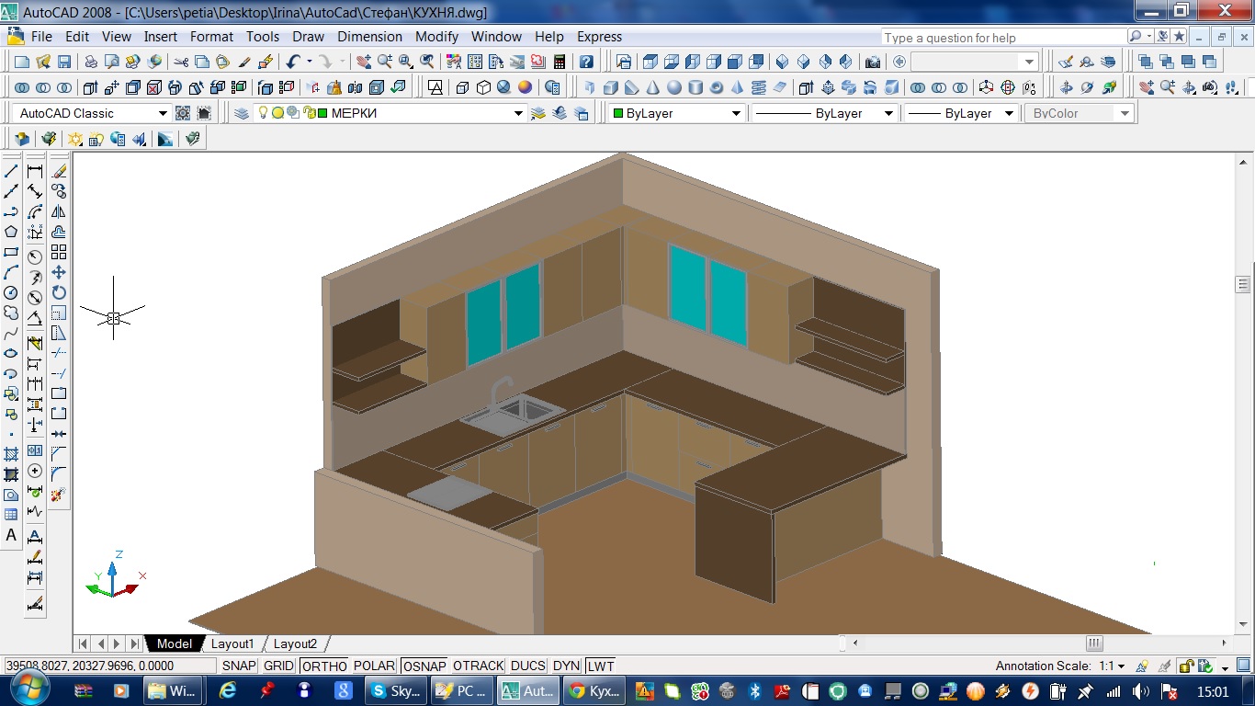
Task: Toggle OSNAP object snap mode
Action: tap(424, 666)
